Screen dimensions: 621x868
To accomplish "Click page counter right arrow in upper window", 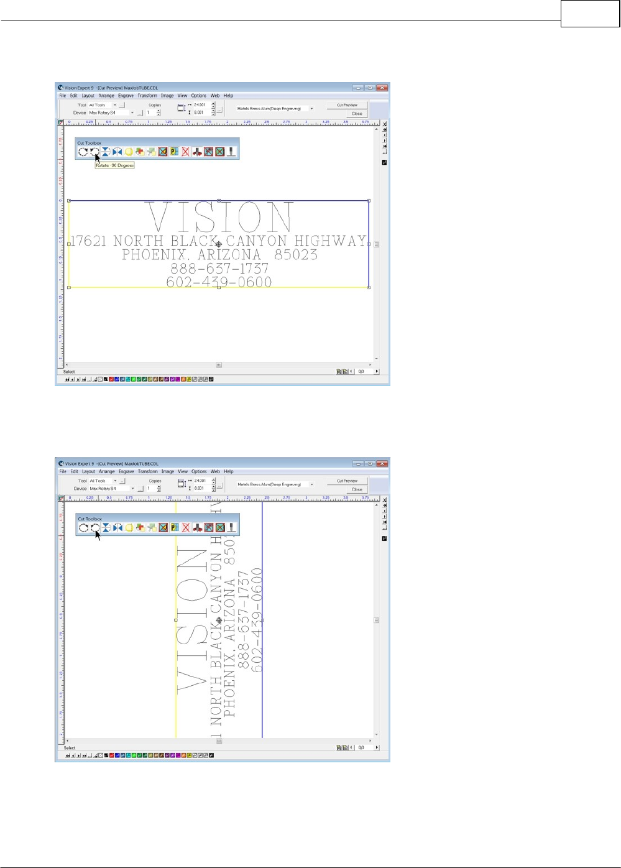I will [x=377, y=371].
